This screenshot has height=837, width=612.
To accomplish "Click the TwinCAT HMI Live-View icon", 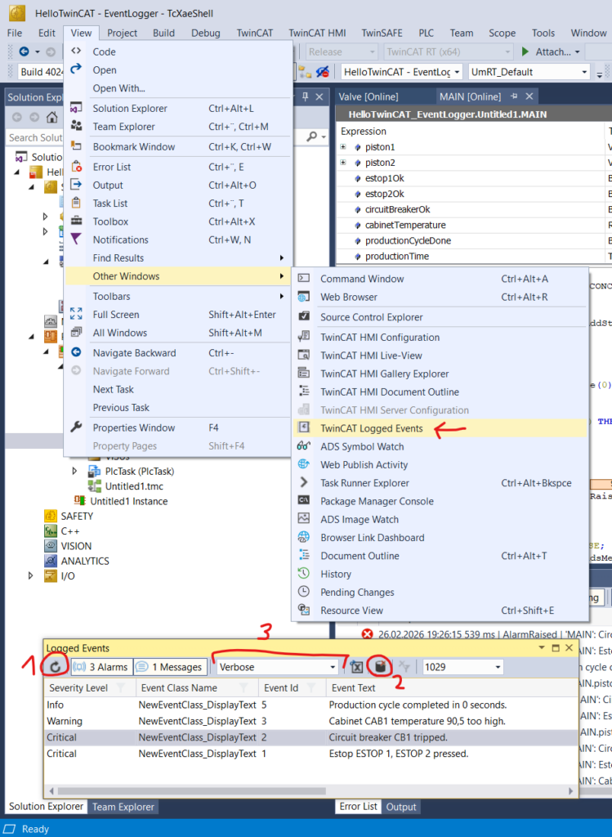I will click(x=303, y=356).
